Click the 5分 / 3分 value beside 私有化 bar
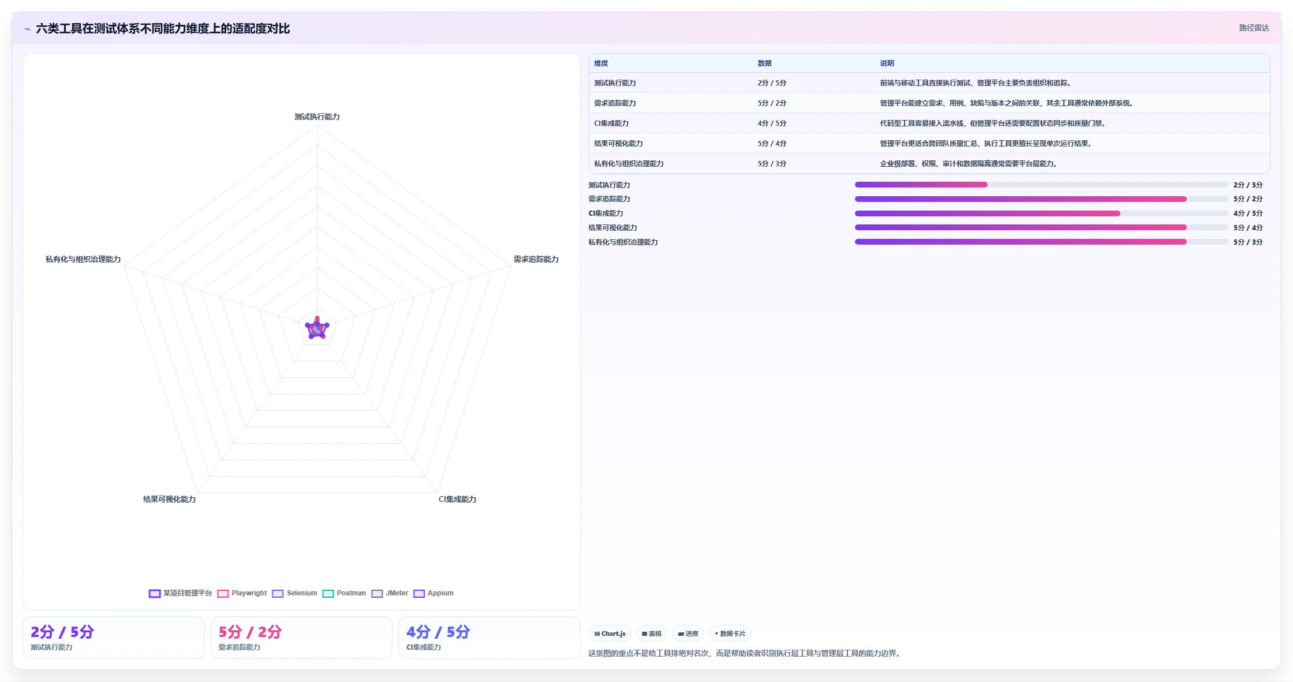The width and height of the screenshot is (1293, 682). (x=1248, y=242)
